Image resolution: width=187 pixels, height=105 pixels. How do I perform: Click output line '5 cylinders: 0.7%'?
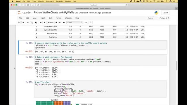[47, 77]
